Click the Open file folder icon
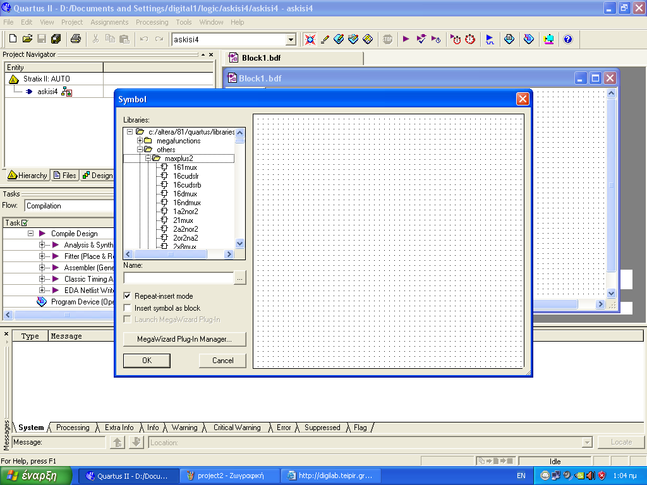The height and width of the screenshot is (485, 647). click(27, 39)
